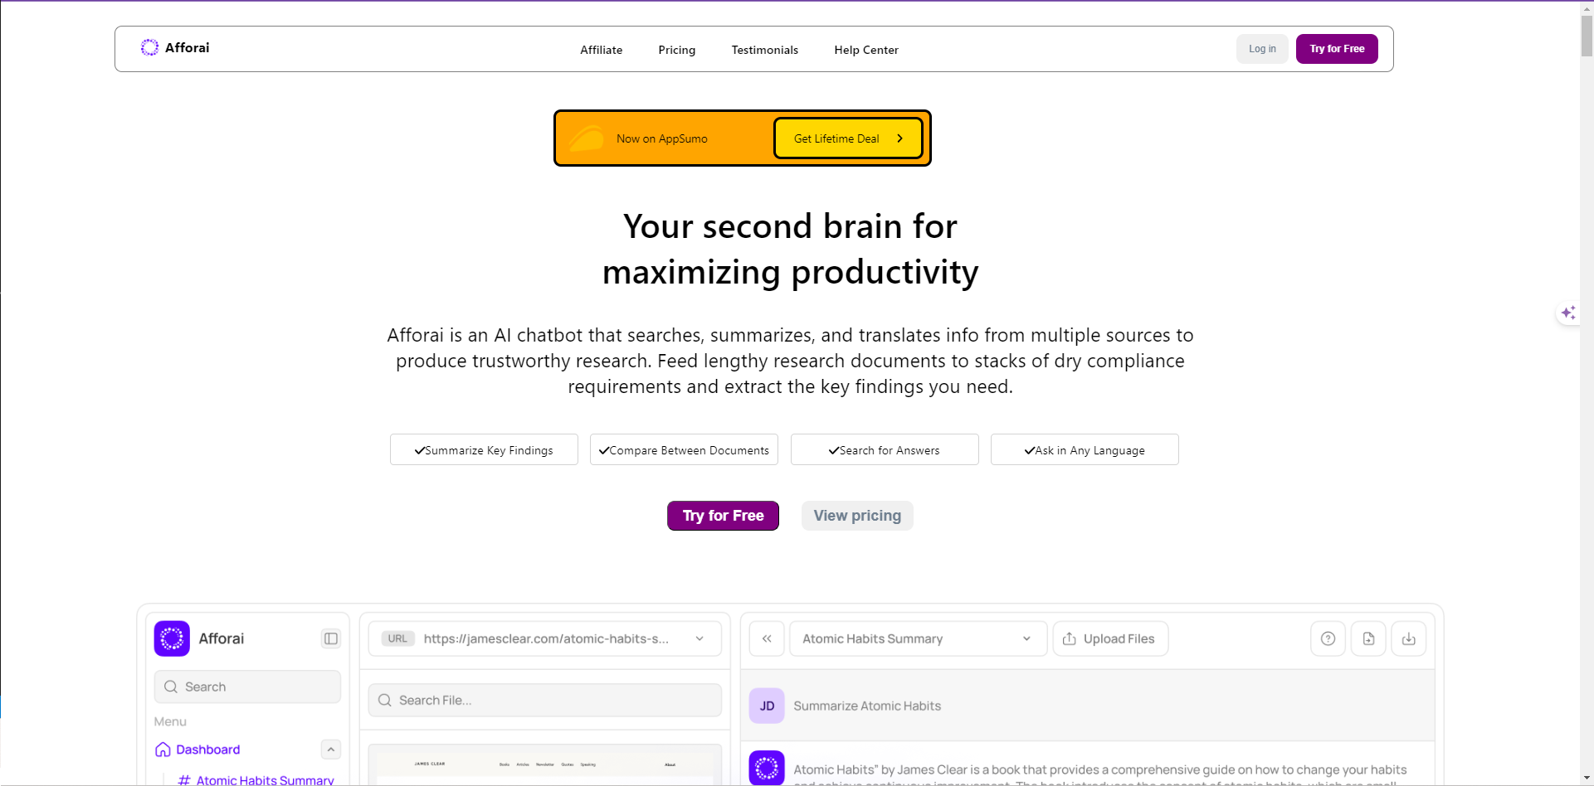This screenshot has width=1594, height=786.
Task: Click the new document file icon
Action: click(1368, 638)
